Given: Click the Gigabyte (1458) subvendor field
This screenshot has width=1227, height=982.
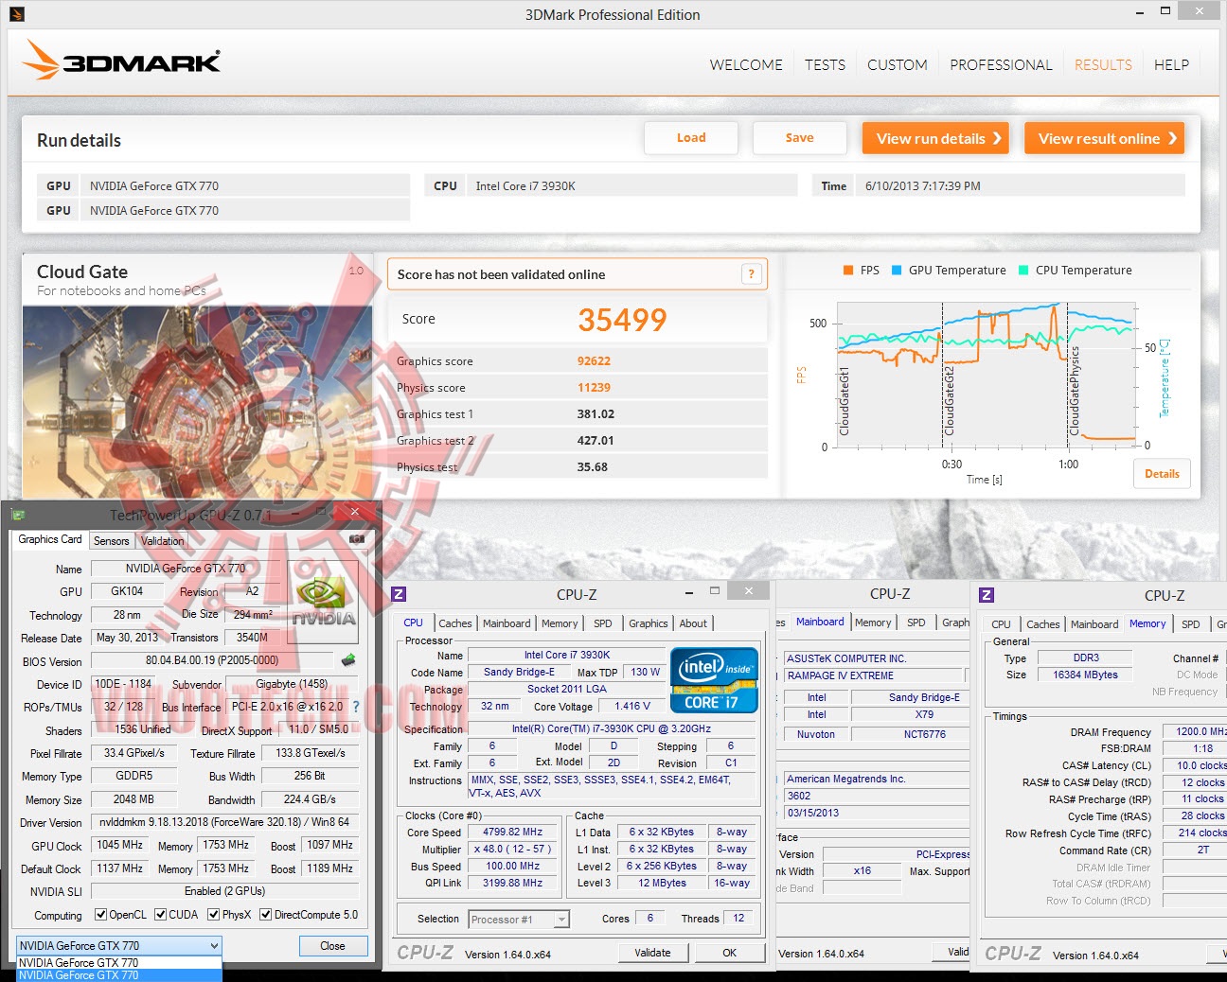Looking at the screenshot, I should (x=292, y=684).
